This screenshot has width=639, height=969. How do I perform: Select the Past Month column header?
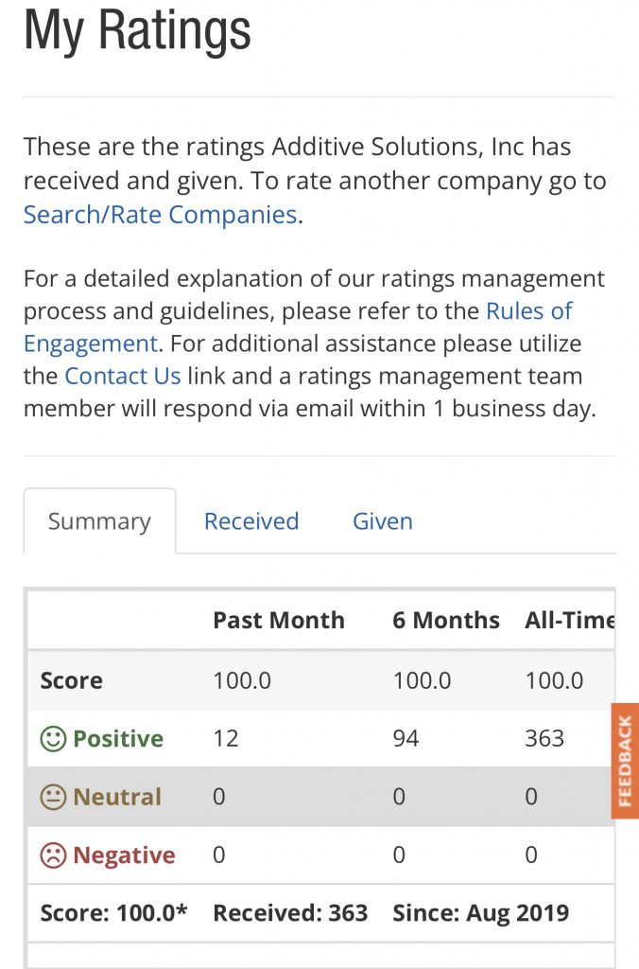coord(279,621)
